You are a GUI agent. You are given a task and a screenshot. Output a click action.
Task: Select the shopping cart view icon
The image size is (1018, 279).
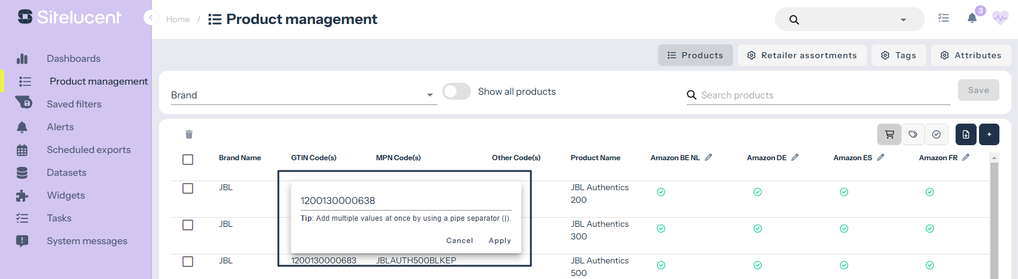pos(889,134)
